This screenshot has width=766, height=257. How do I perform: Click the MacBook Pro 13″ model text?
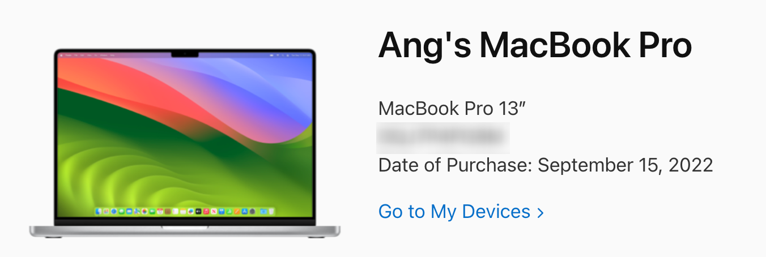point(452,108)
